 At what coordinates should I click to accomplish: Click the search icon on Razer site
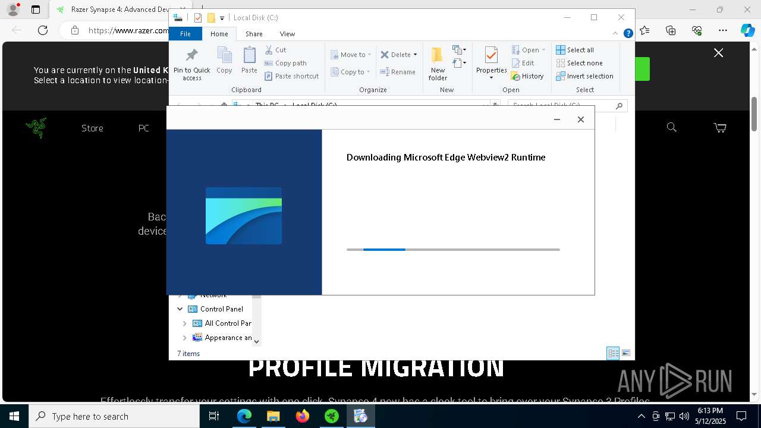tap(671, 127)
